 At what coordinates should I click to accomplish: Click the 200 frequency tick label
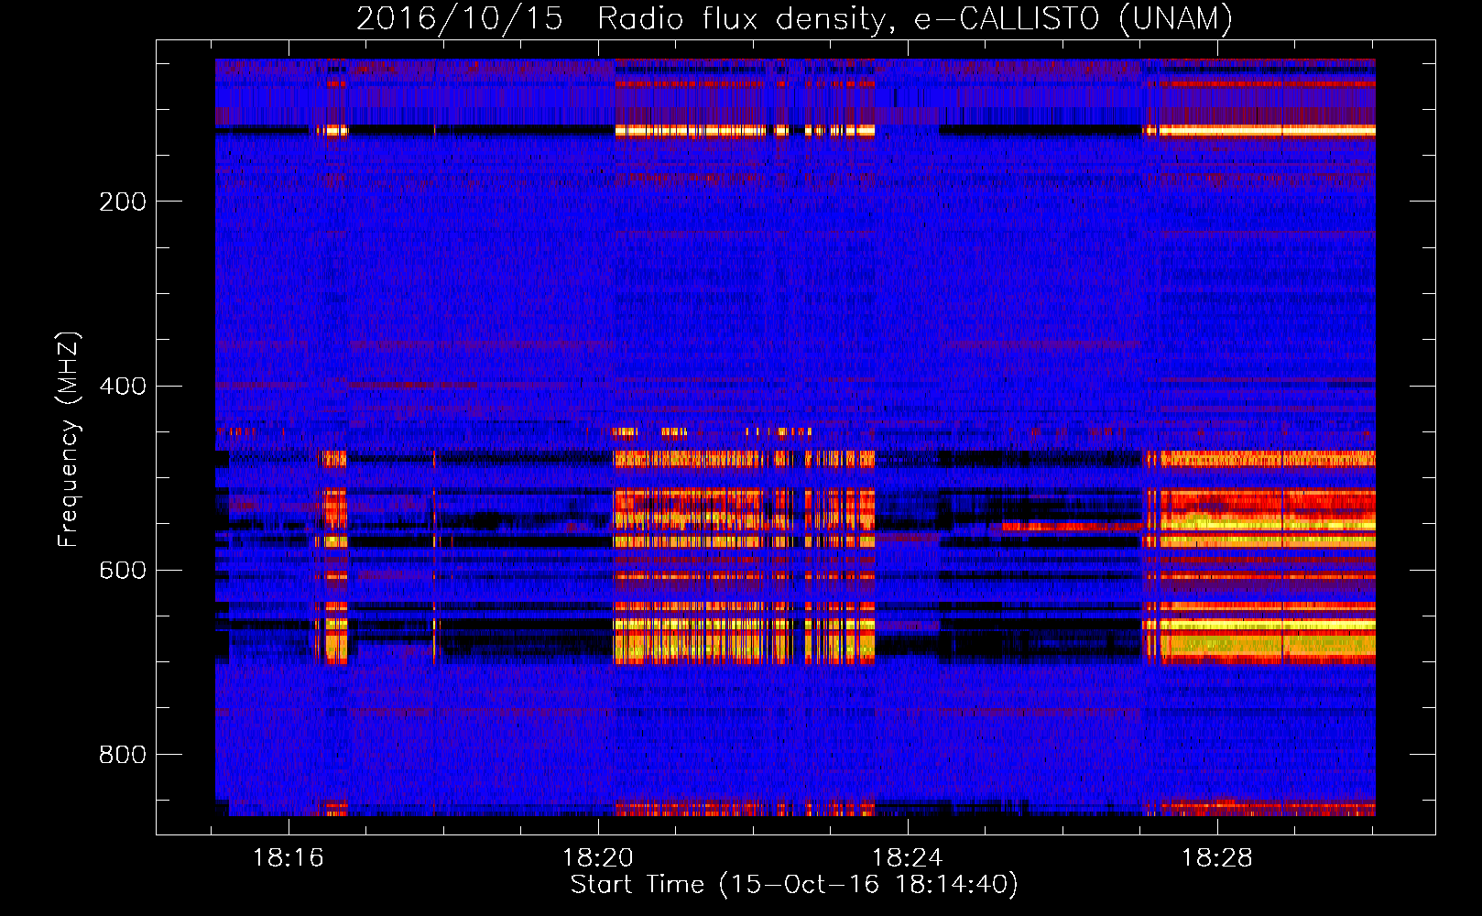(x=123, y=202)
